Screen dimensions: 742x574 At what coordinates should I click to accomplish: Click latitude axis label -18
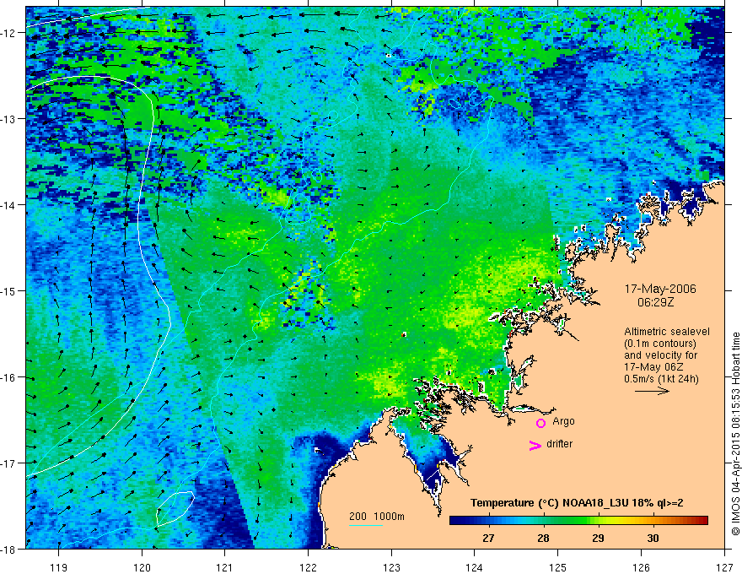[x=8, y=549]
